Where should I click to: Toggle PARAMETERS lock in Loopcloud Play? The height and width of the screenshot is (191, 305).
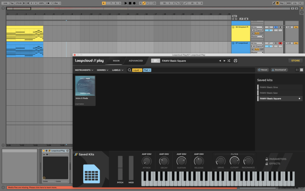(266, 159)
